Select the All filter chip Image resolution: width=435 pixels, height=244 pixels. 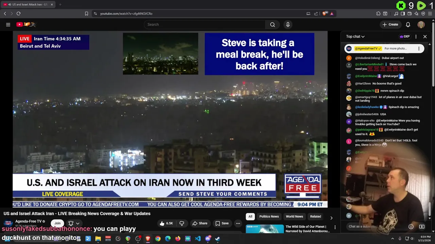[250, 217]
